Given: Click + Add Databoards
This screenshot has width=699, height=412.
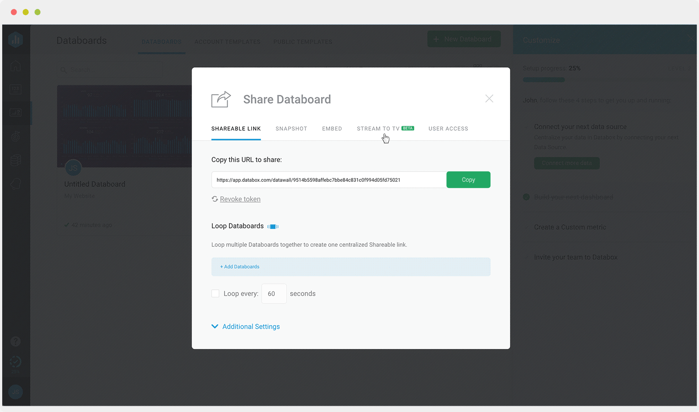Looking at the screenshot, I should tap(240, 266).
